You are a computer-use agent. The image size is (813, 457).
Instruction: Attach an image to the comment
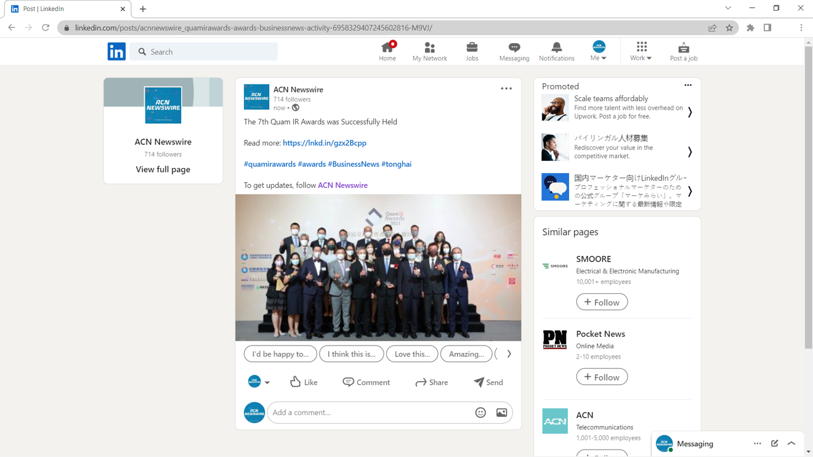point(502,413)
